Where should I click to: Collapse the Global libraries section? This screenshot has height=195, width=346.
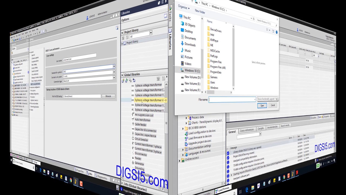click(x=122, y=75)
